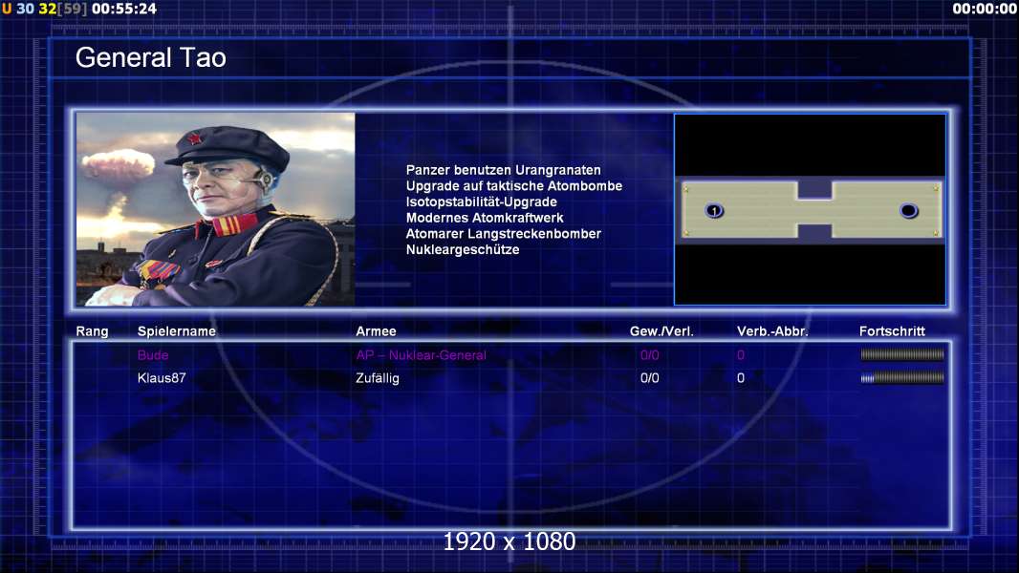Image resolution: width=1019 pixels, height=573 pixels.
Task: Click Klaus87's 0/0 win/loss value
Action: (x=649, y=377)
